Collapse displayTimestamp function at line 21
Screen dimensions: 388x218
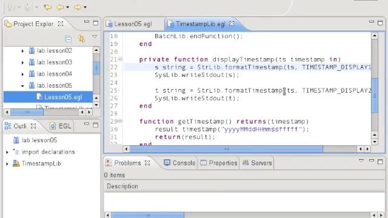(120, 59)
